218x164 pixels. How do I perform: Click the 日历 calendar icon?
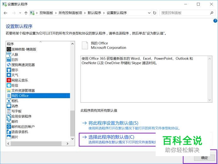coord(9,59)
